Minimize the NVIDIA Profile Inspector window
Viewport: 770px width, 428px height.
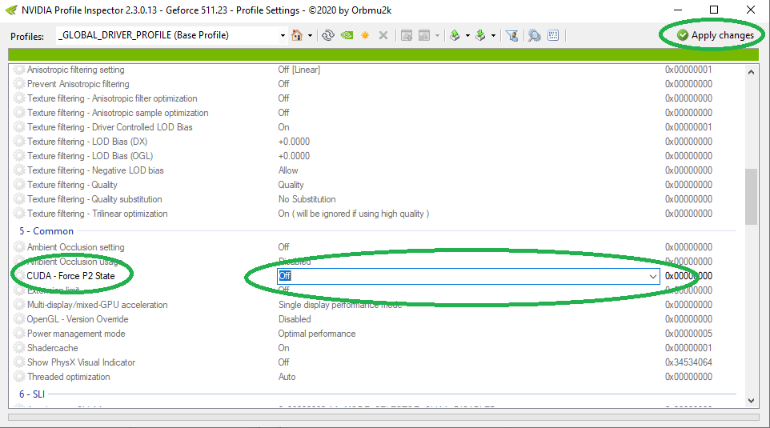(678, 10)
